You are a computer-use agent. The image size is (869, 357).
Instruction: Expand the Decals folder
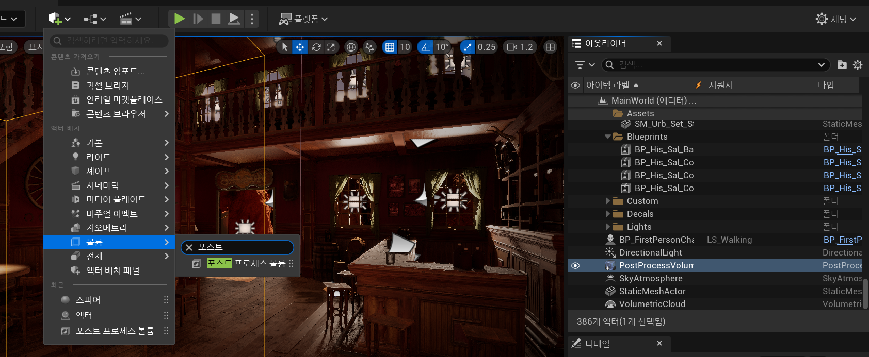608,214
